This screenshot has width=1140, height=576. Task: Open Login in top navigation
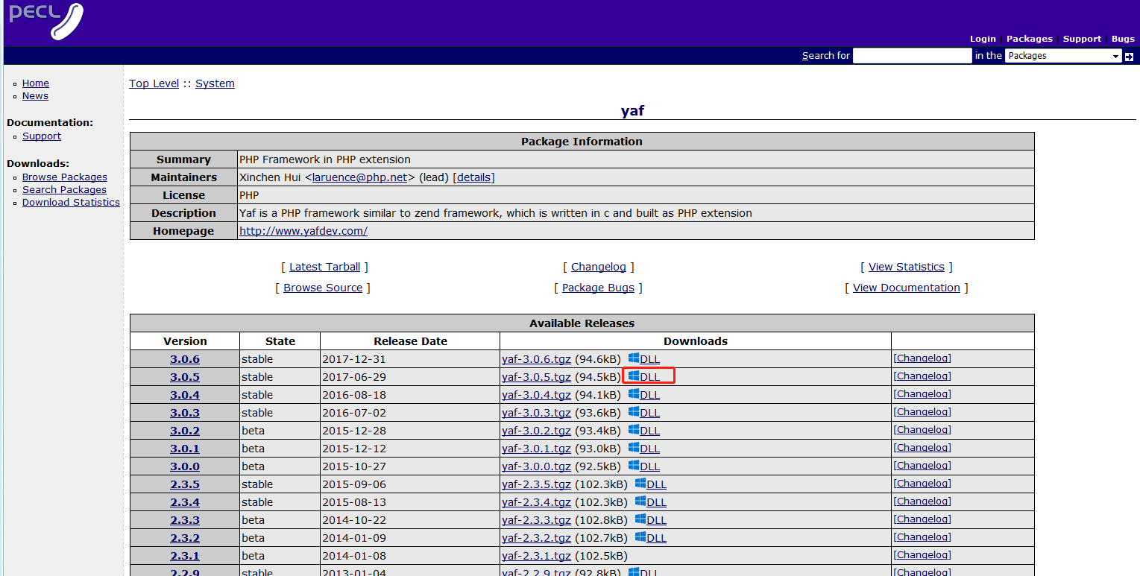click(983, 39)
